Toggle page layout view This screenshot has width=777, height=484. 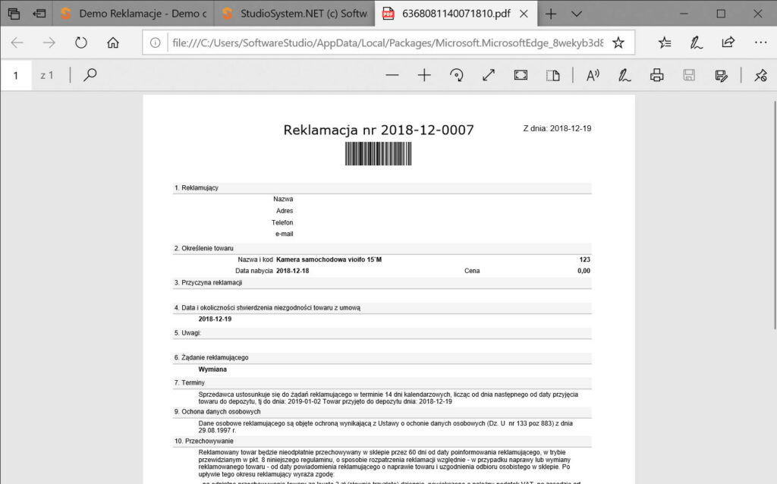coord(553,75)
